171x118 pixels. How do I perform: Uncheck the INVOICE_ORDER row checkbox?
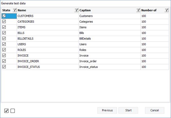(4, 61)
